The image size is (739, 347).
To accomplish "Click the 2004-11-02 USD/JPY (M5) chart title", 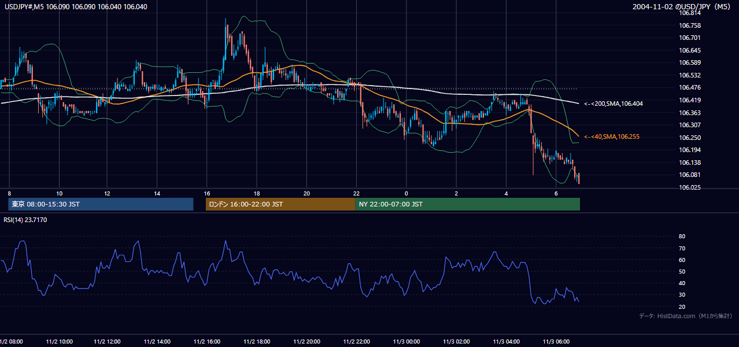I will pos(682,7).
